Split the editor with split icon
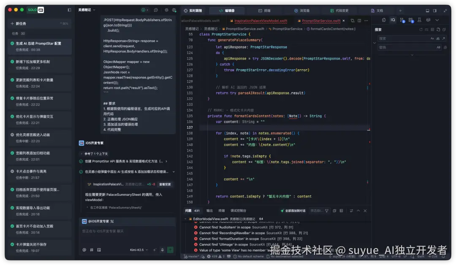The image size is (456, 265). click(x=359, y=21)
